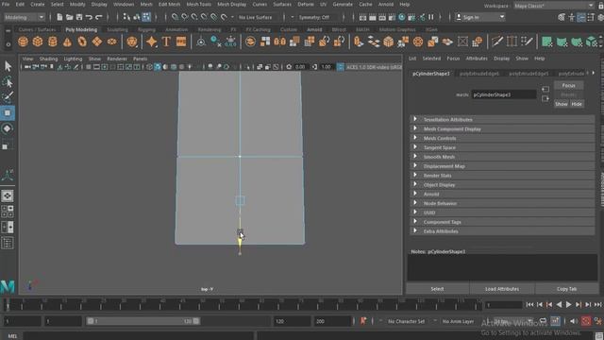Click the Select button at panel bottom
The height and width of the screenshot is (340, 604).
[437, 289]
